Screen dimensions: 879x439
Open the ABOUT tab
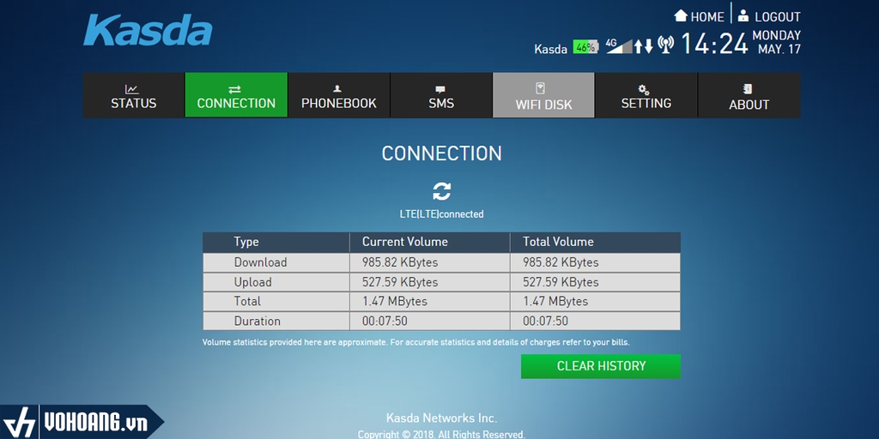(749, 95)
